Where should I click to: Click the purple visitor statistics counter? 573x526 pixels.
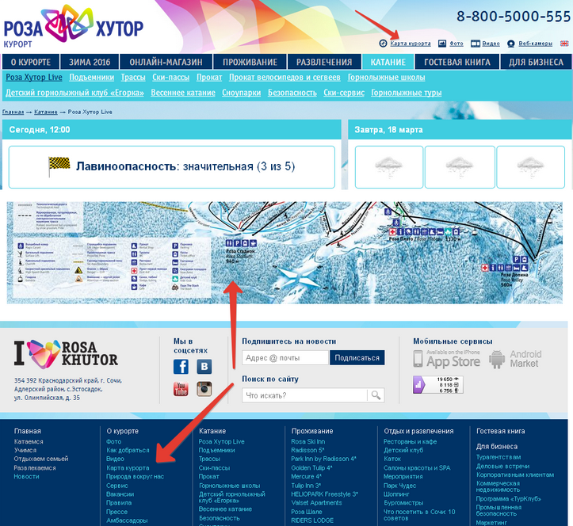pyautogui.click(x=438, y=385)
